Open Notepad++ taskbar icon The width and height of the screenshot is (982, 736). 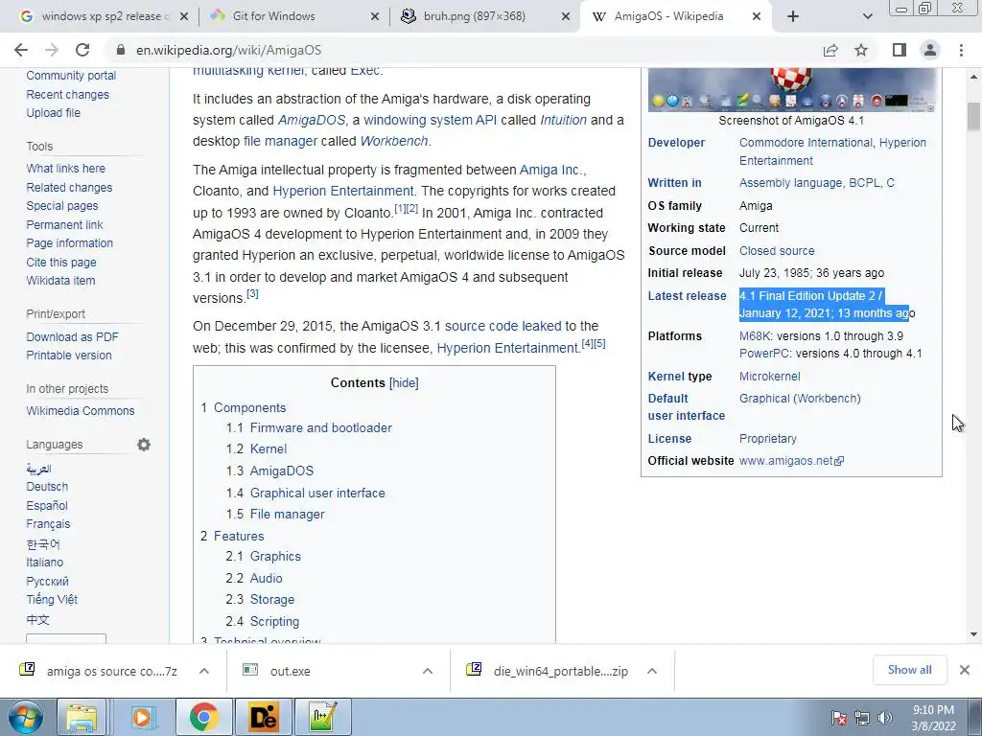pyautogui.click(x=322, y=717)
